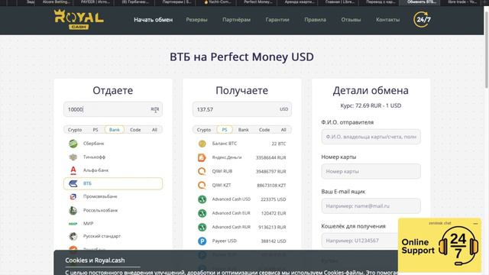Viewport: 489px width, 275px height.
Task: Select Сбербank row icon in Отдаете list
Action: 73,144
